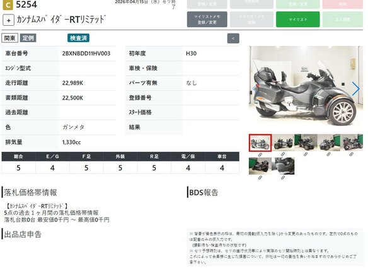
Task: Click the 登録番号 label
Action: click(x=140, y=98)
